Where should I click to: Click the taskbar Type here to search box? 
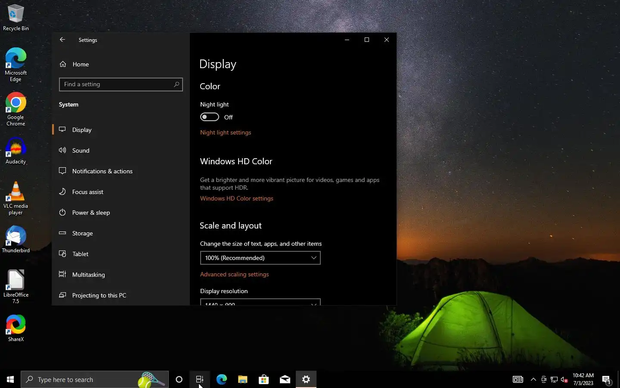click(x=95, y=379)
